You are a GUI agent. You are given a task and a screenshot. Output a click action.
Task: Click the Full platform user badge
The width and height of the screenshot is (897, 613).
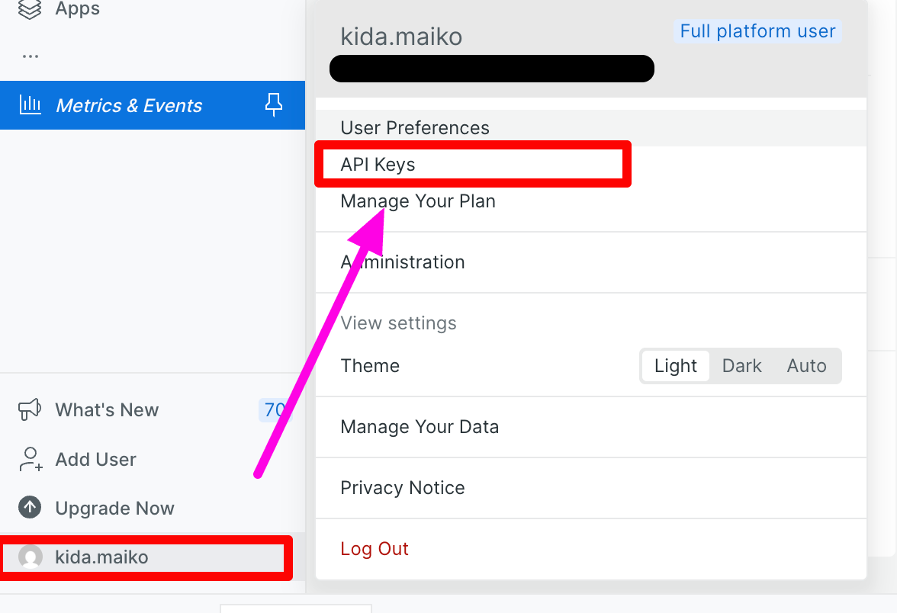757,30
